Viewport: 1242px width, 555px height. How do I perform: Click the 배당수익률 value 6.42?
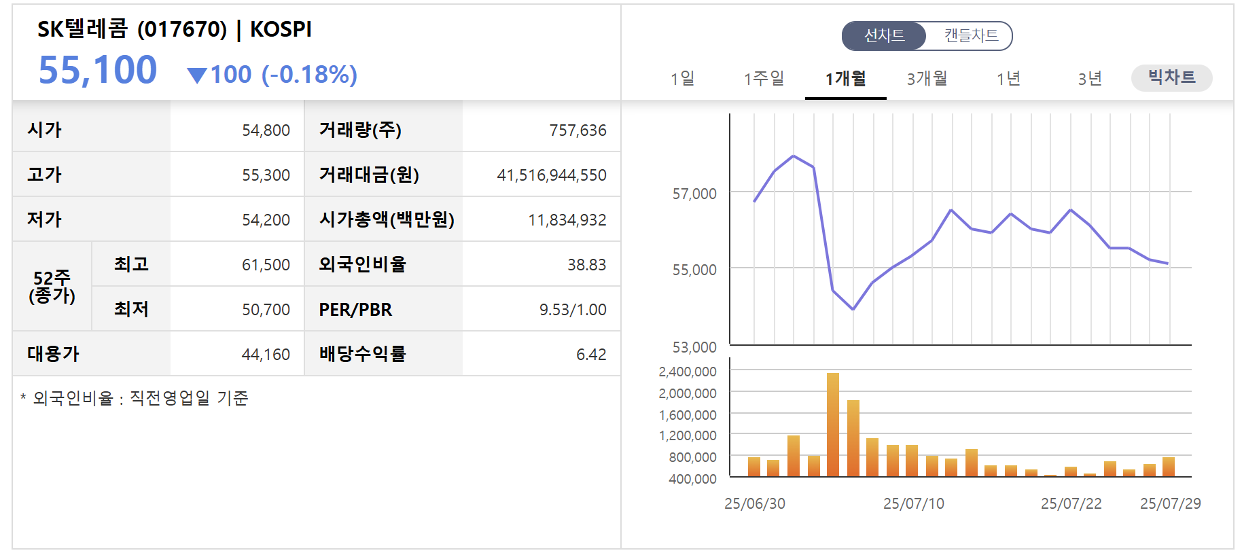pos(591,354)
